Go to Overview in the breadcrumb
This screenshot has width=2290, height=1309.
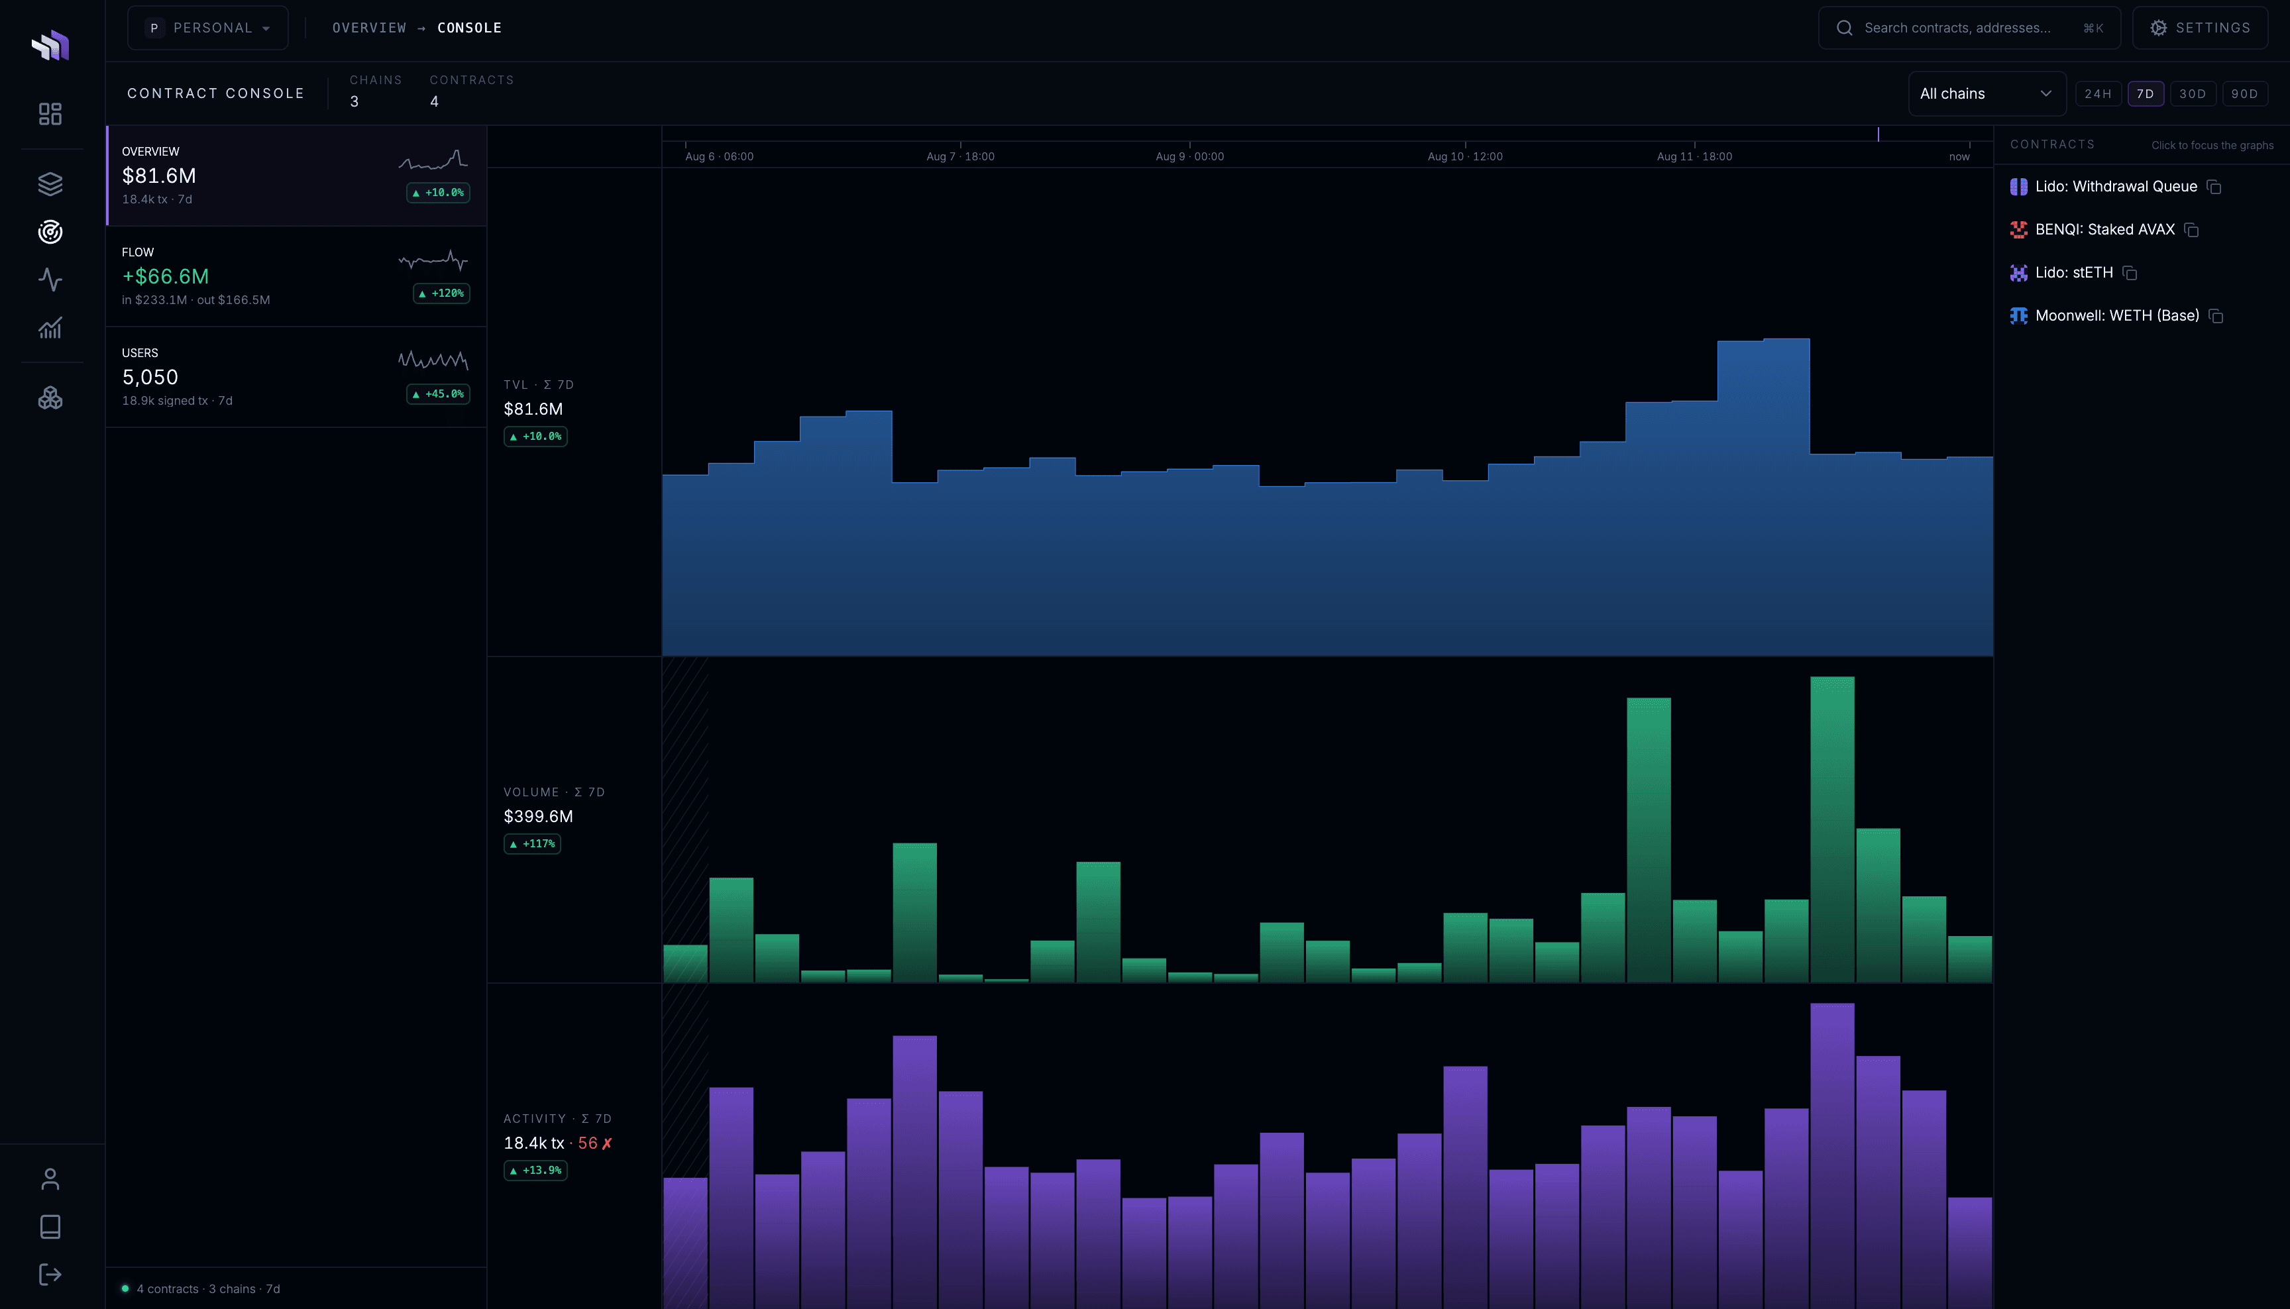coord(368,28)
